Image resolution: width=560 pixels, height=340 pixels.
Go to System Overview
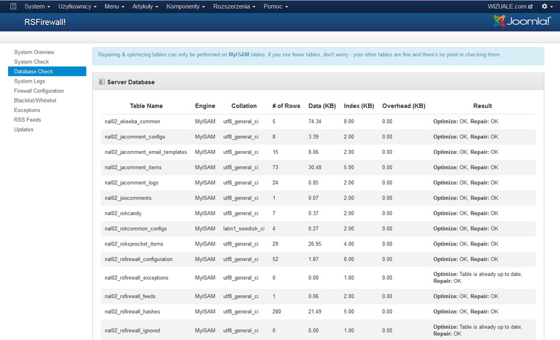coord(34,52)
